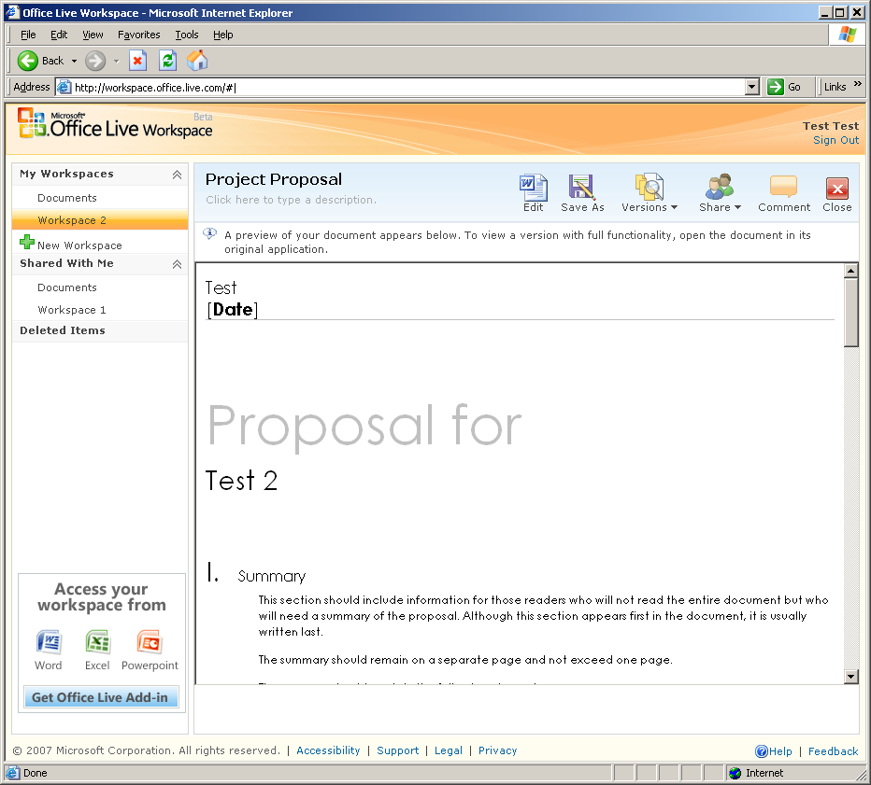Viewport: 871px width, 785px height.
Task: Open the Accessibility footer link
Action: [328, 750]
